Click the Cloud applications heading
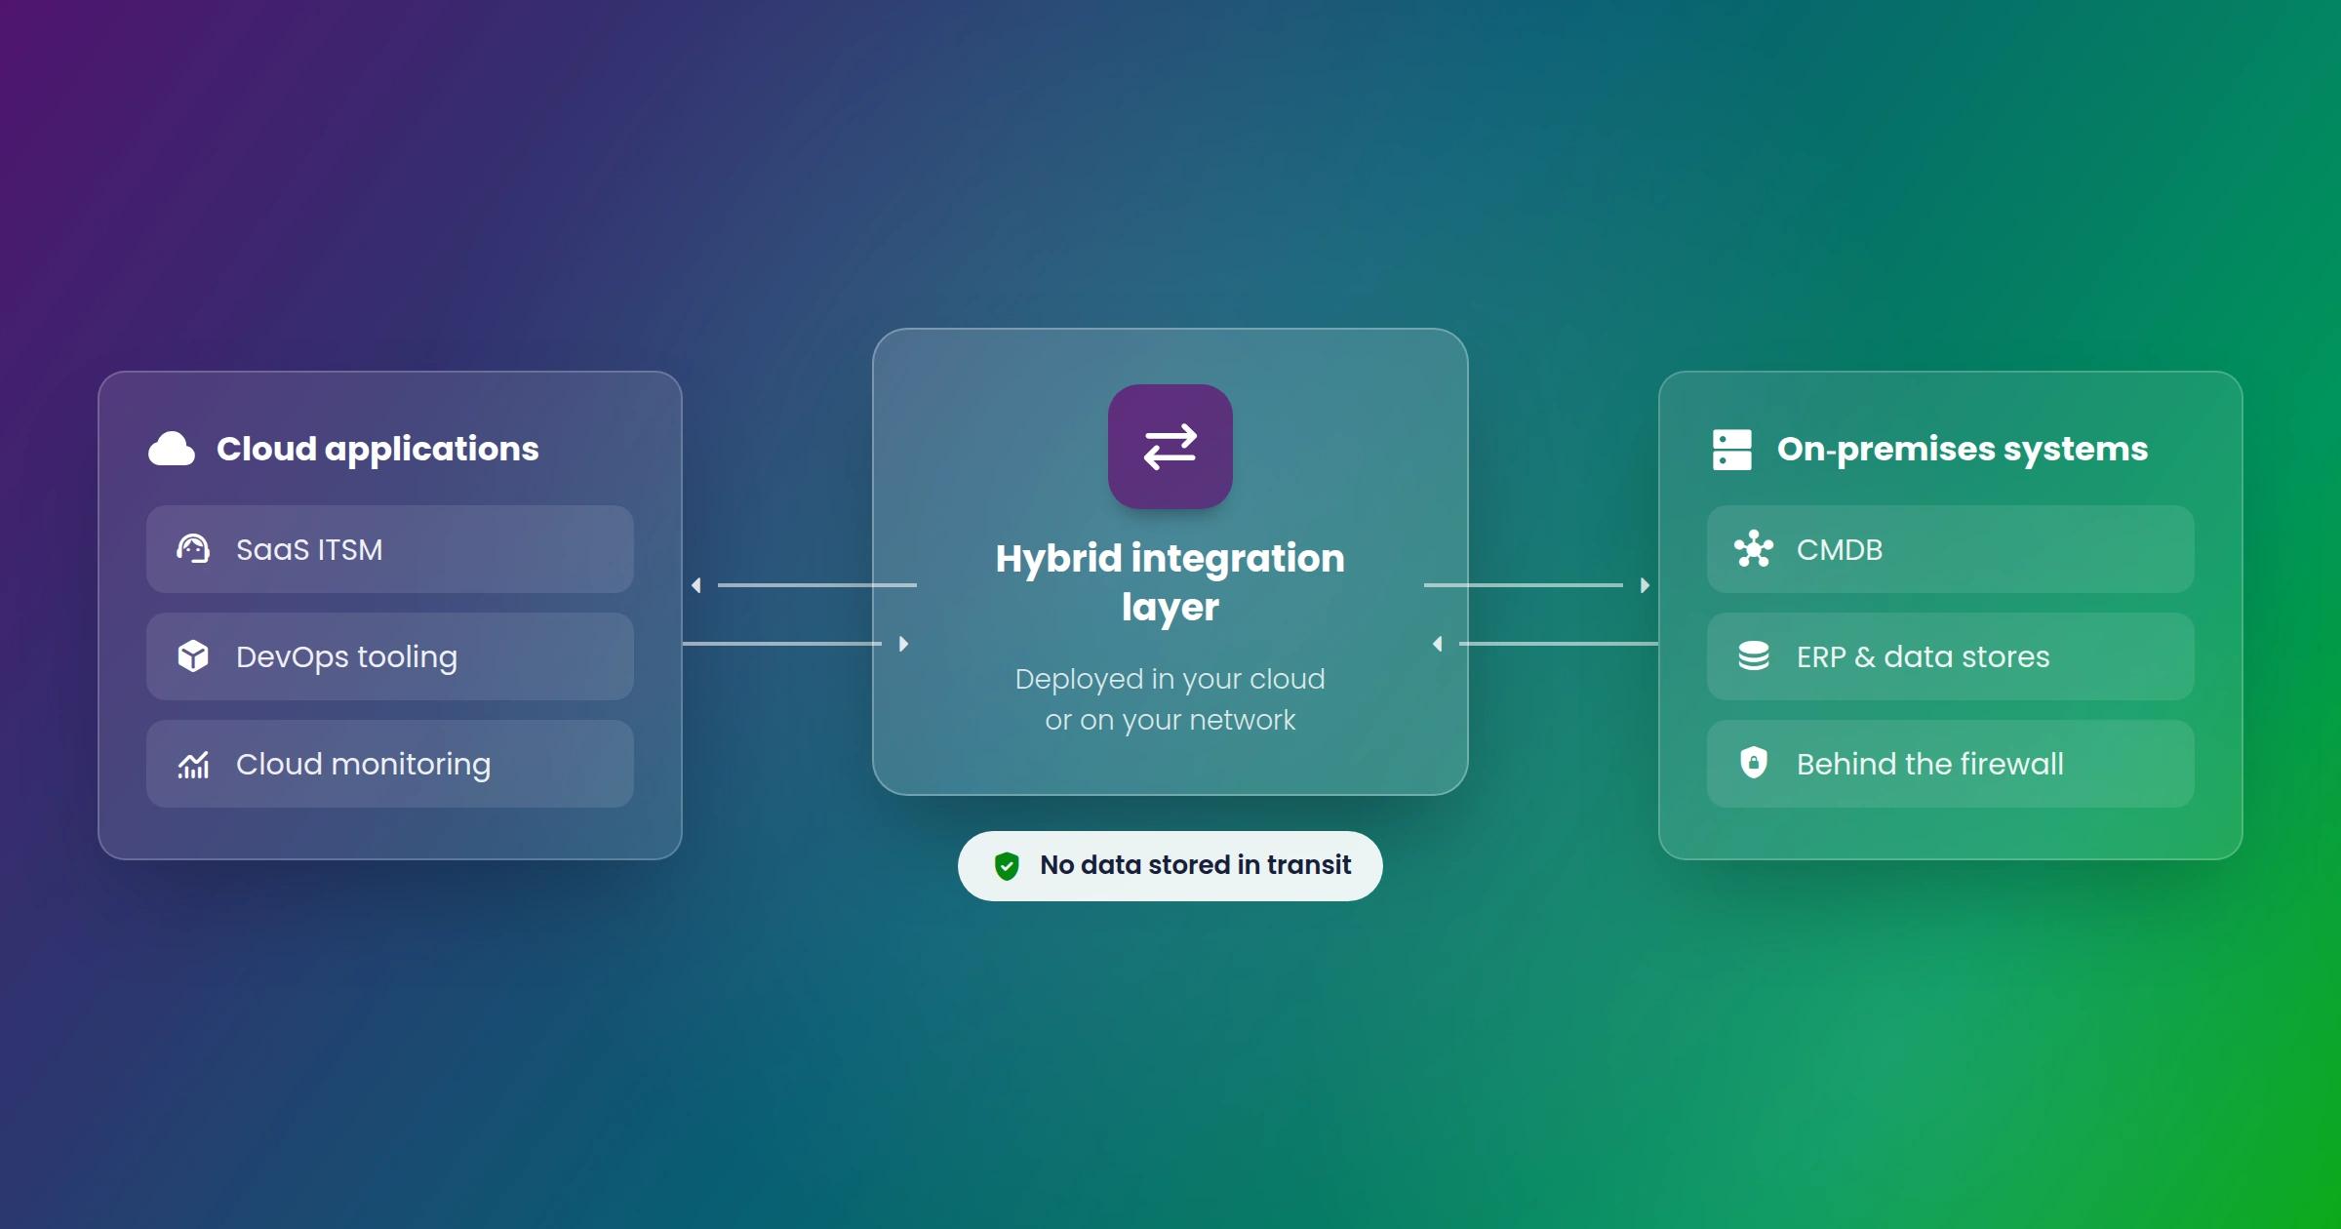This screenshot has height=1229, width=2341. click(x=377, y=450)
